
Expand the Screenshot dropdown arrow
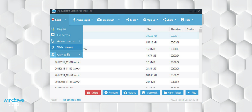(119, 20)
